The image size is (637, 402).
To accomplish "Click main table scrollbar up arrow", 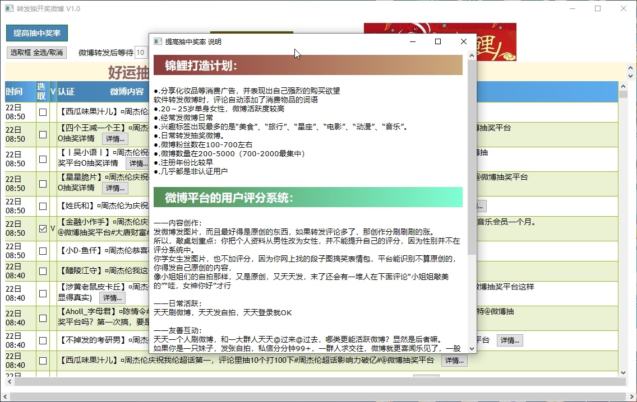I will coord(623,86).
